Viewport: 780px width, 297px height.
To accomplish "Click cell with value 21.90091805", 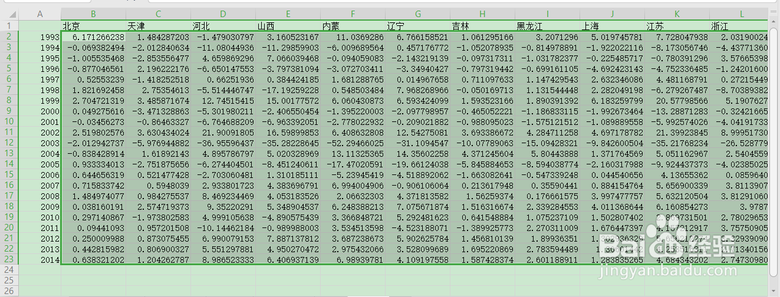I will pyautogui.click(x=223, y=132).
